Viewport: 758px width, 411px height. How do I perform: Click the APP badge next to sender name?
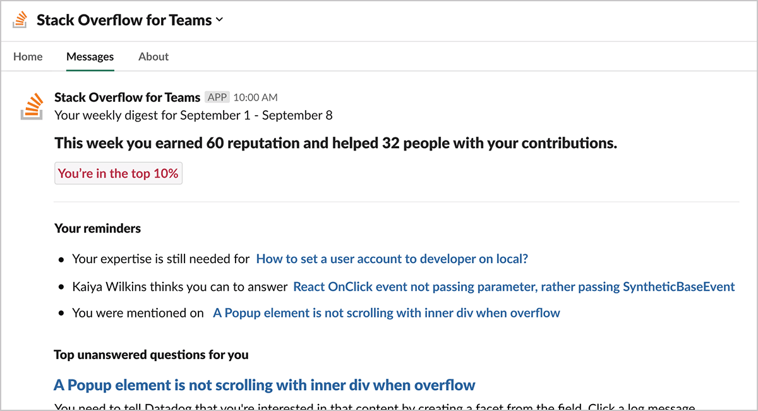point(217,97)
